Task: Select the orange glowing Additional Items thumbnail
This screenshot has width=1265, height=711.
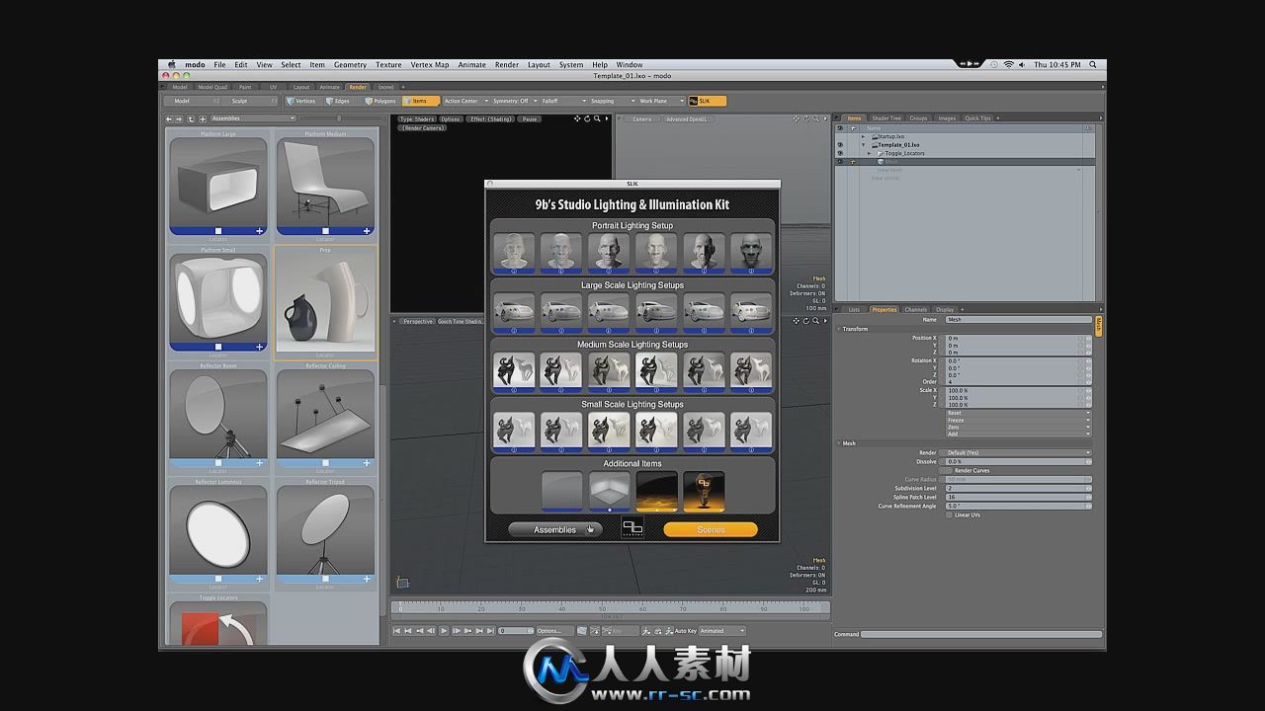Action: point(656,490)
